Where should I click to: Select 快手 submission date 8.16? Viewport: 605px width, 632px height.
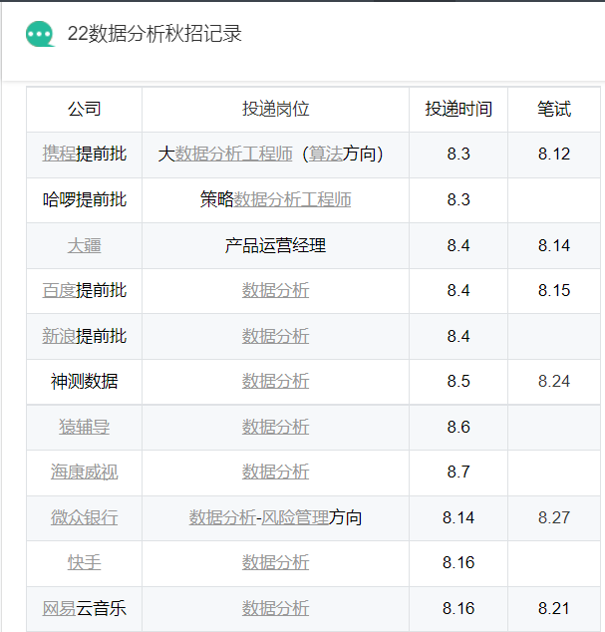click(x=458, y=562)
